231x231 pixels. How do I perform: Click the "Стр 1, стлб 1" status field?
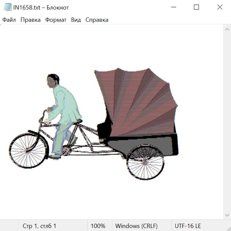(x=39, y=226)
